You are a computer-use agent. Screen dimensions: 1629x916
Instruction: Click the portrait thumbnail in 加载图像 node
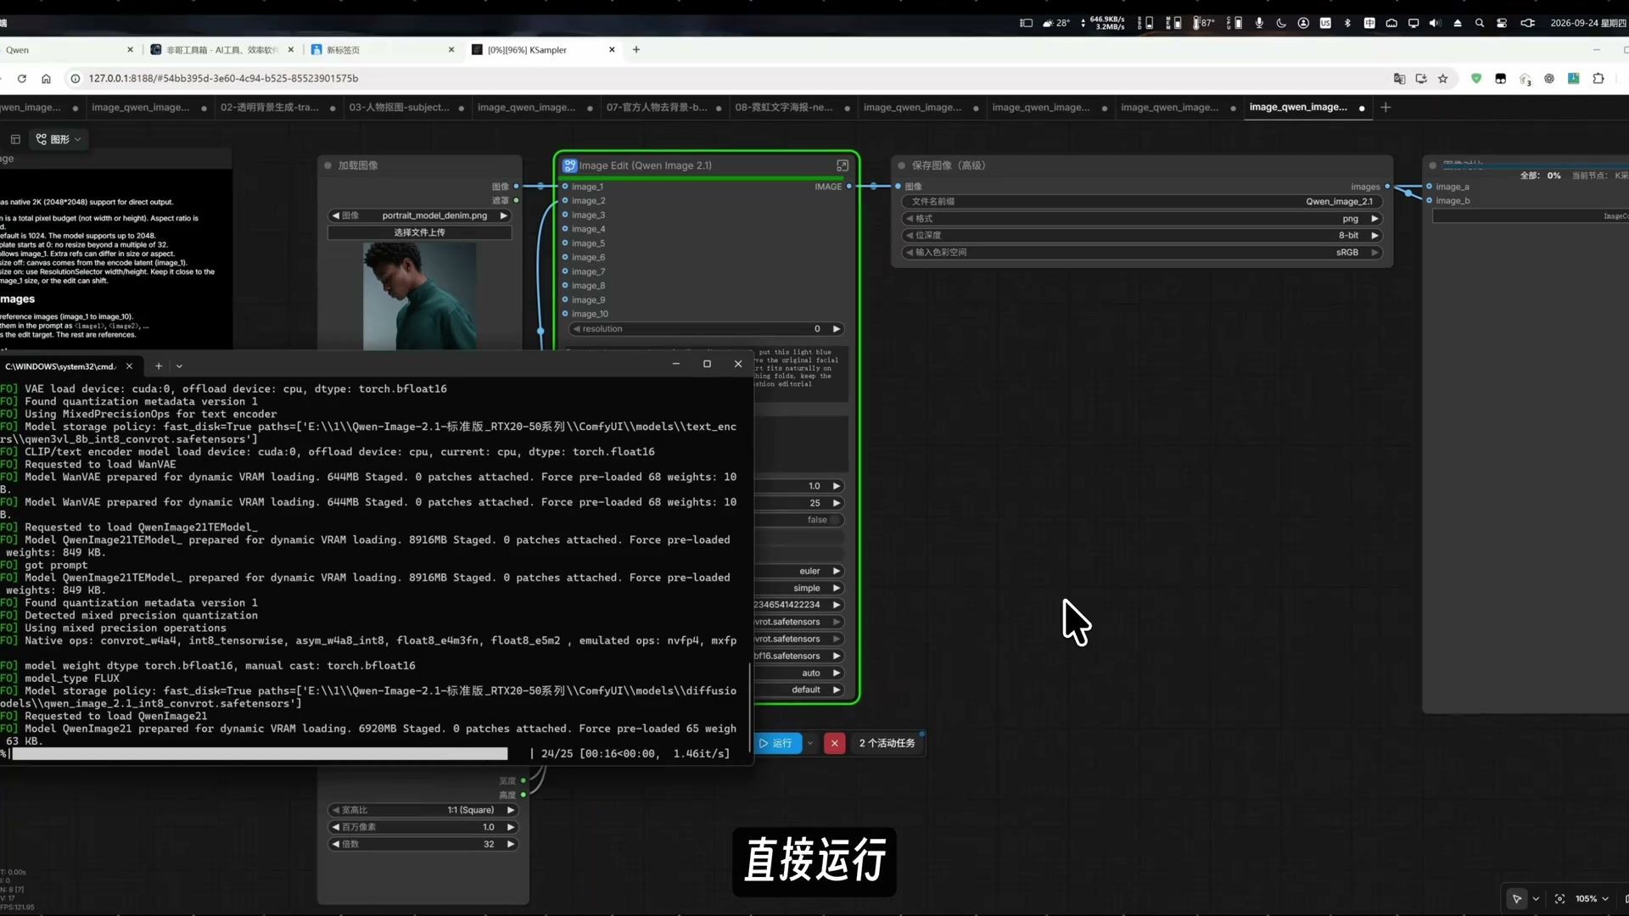(419, 295)
